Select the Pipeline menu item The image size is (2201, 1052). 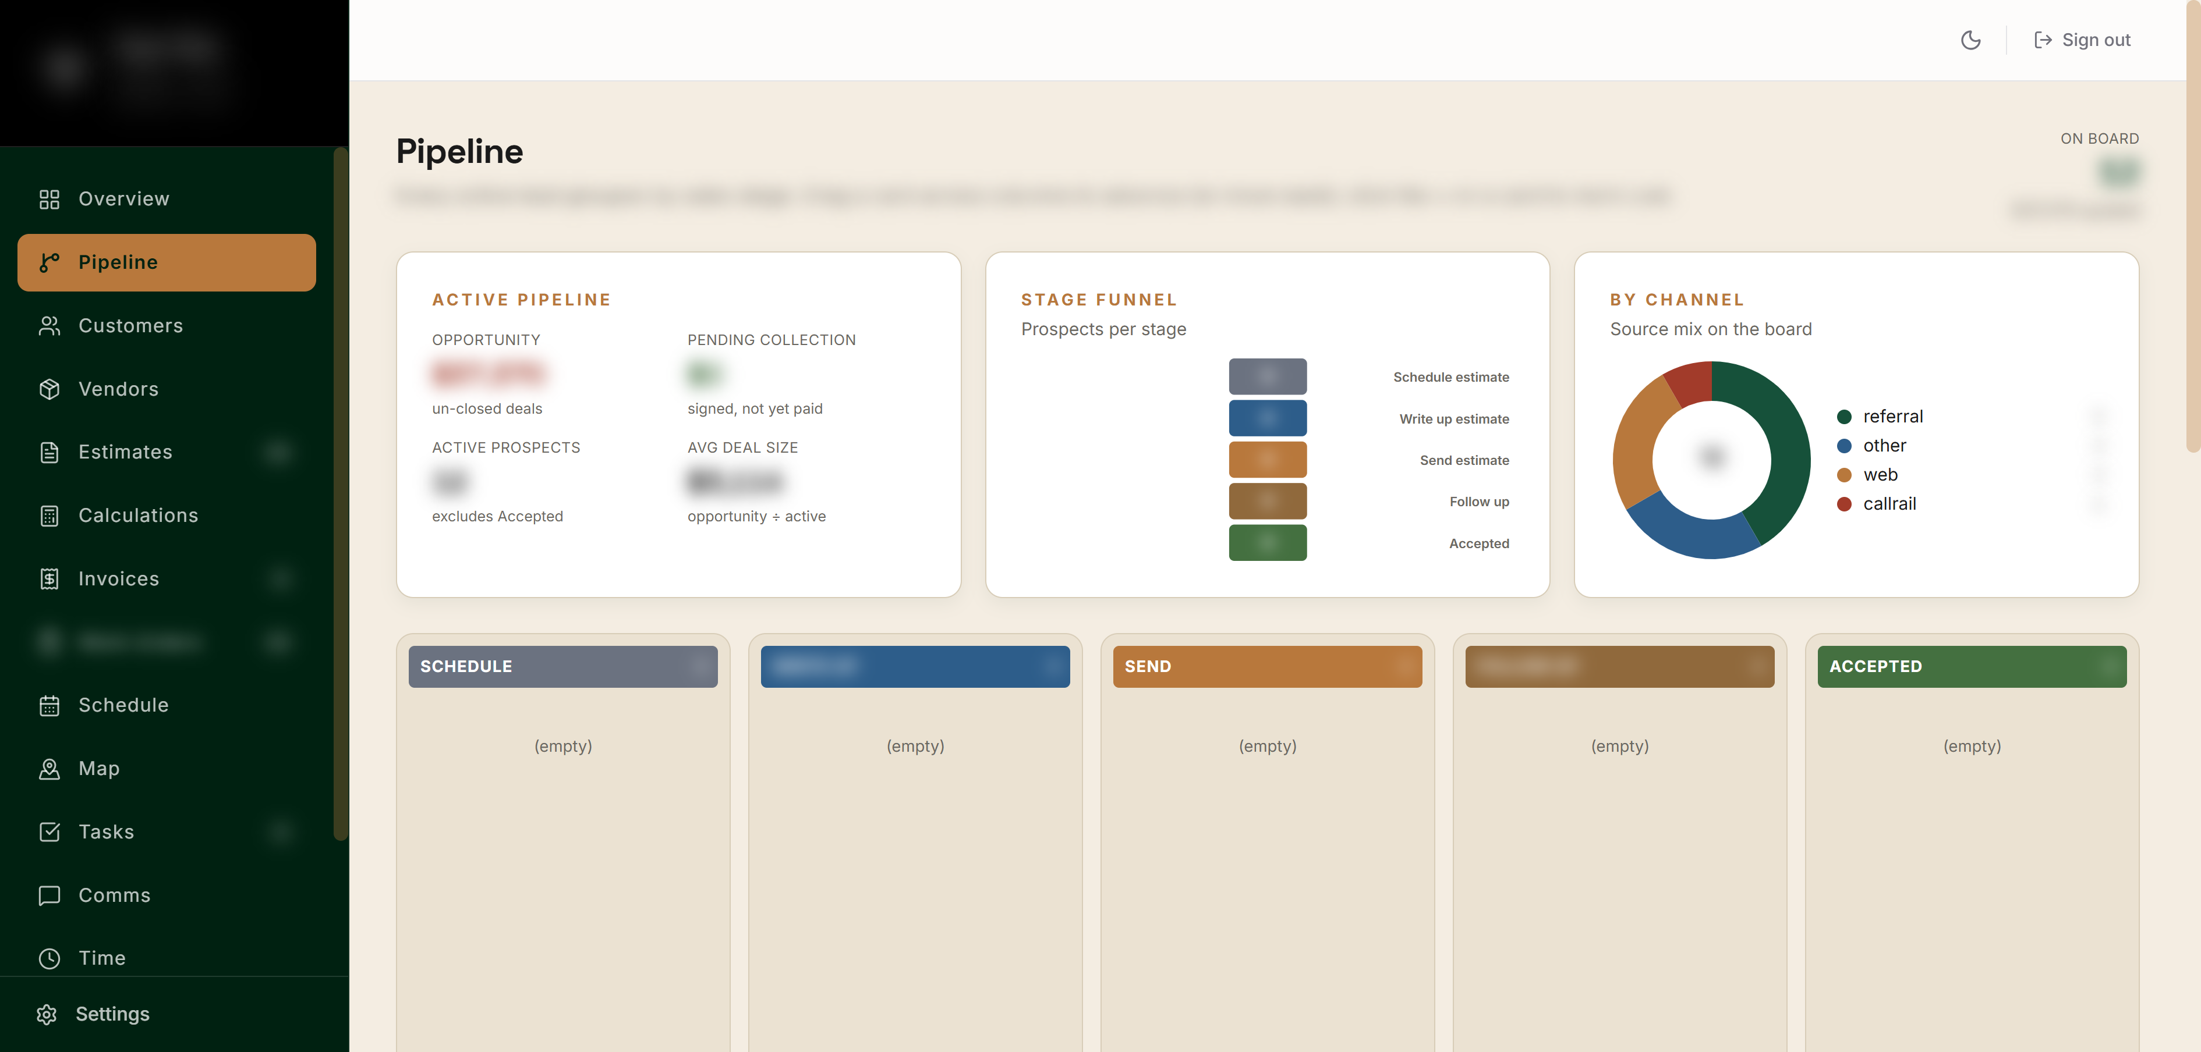tap(167, 262)
